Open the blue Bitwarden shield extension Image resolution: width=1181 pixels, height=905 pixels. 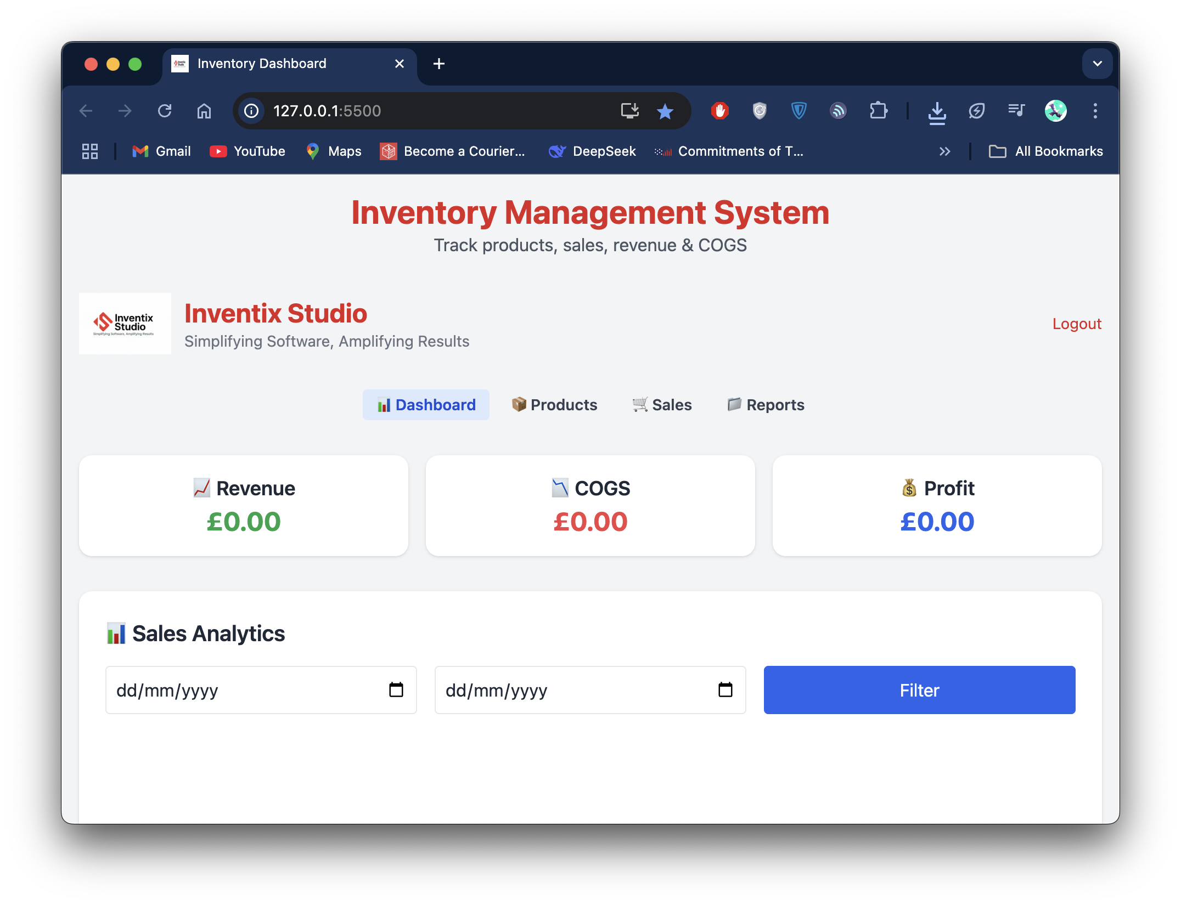(x=799, y=111)
